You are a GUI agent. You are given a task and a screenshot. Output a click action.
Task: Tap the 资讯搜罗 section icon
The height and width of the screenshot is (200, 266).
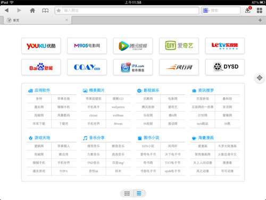(x=194, y=91)
